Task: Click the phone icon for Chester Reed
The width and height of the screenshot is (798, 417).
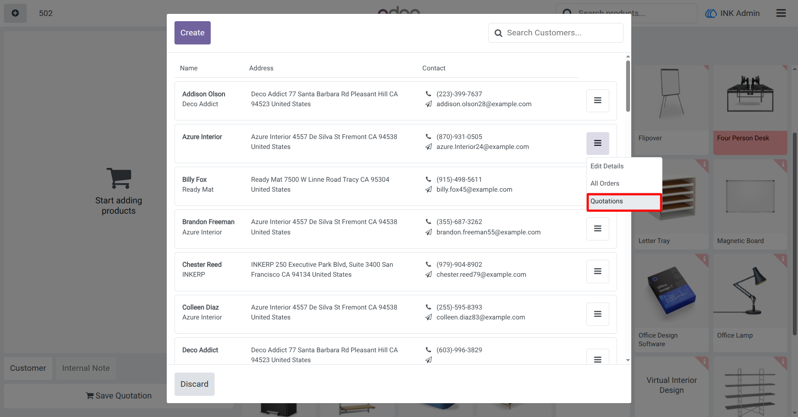Action: 428,264
